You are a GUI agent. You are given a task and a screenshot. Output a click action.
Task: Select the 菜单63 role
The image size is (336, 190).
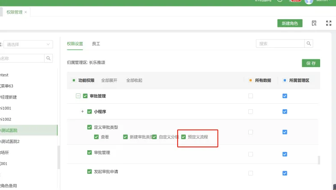[7, 86]
